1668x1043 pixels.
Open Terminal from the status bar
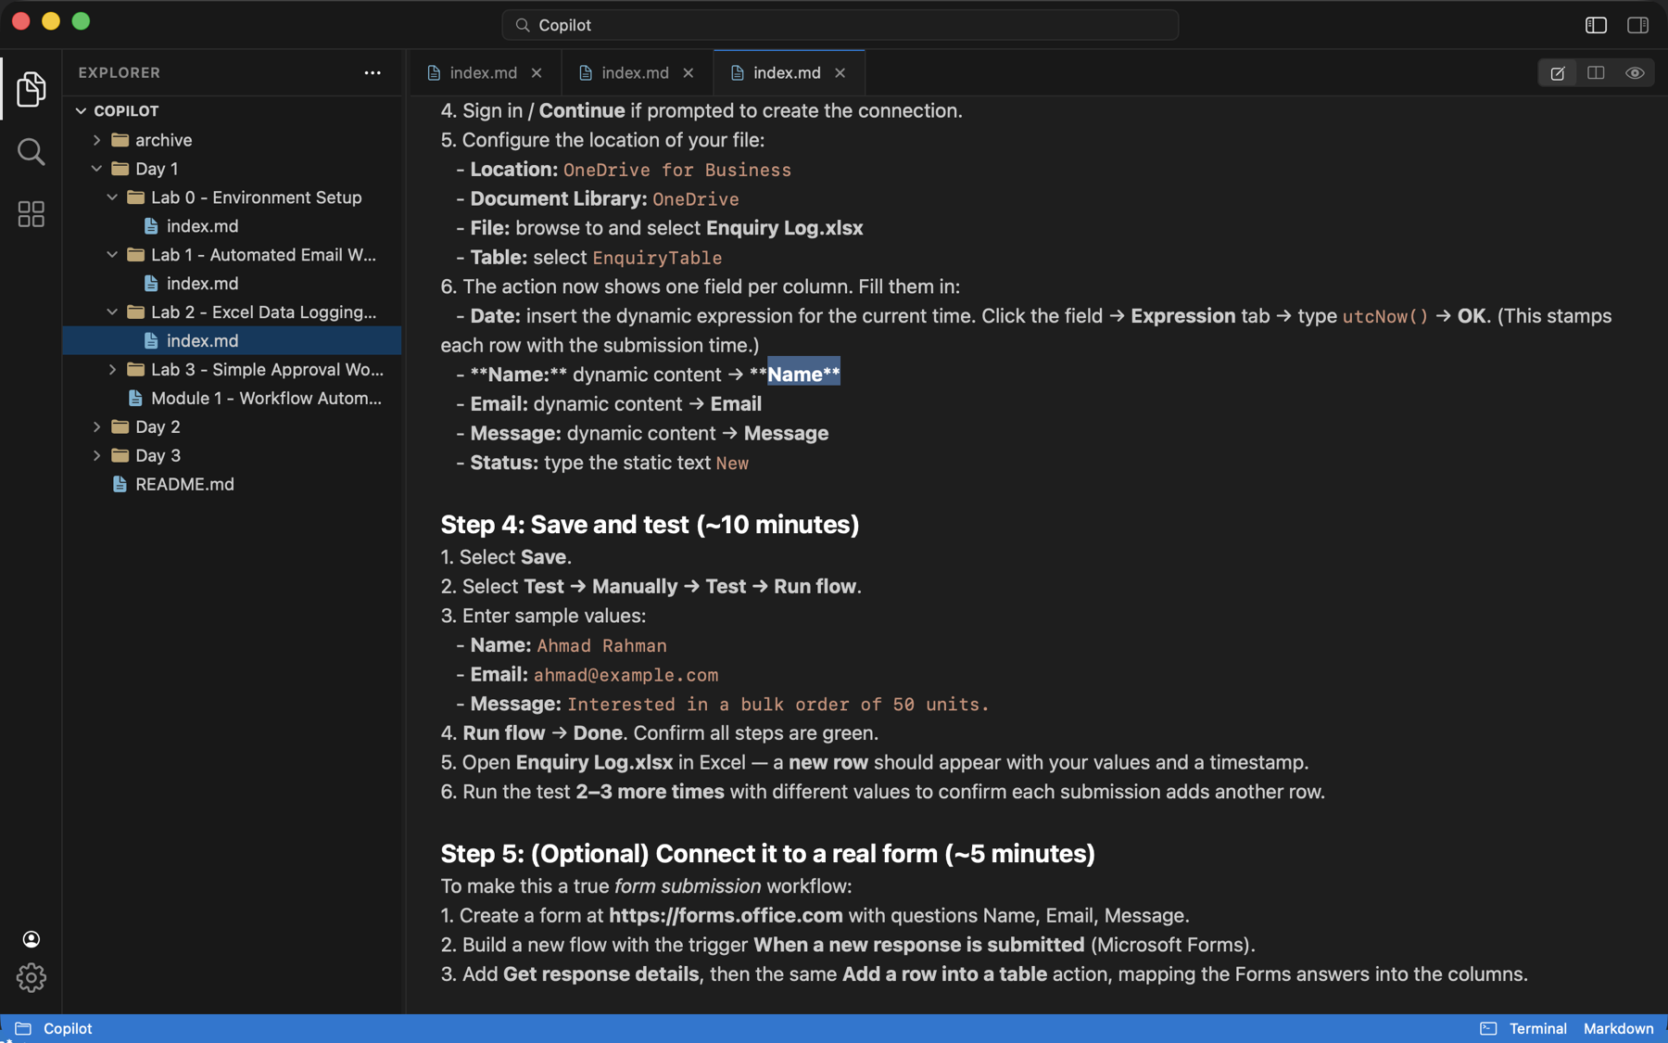[x=1537, y=1028]
